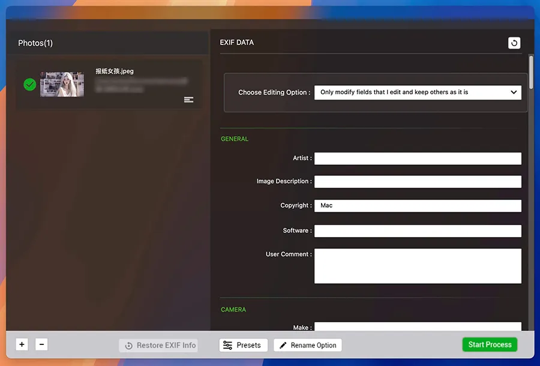Select the 报纸女孩.jpeg photo thumbnail
This screenshot has width=540, height=366.
point(62,85)
